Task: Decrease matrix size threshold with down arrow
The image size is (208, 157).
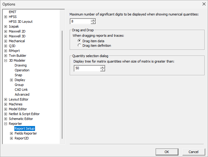Action: [103, 70]
